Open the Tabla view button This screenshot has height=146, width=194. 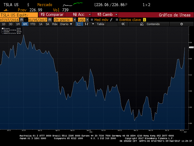100,24
